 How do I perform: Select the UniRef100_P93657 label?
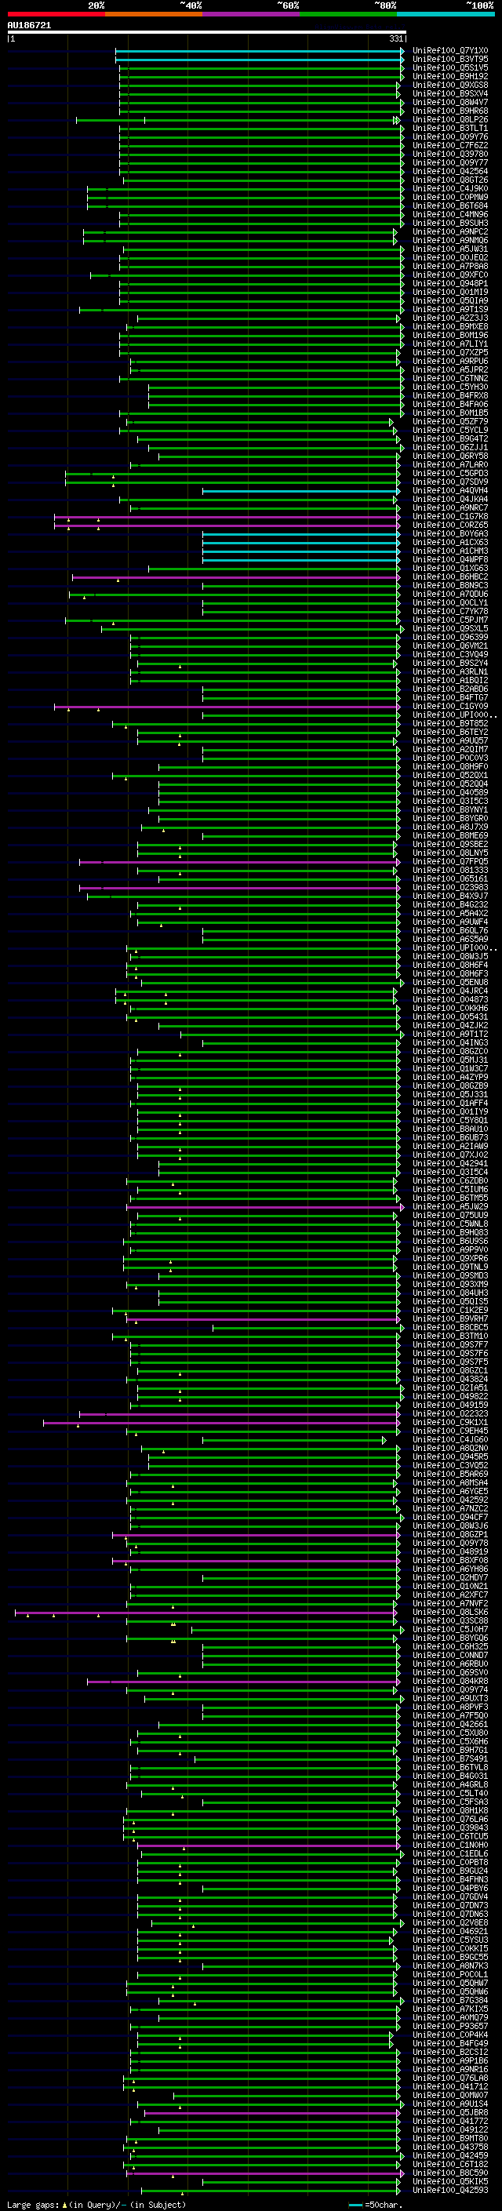point(449,2026)
